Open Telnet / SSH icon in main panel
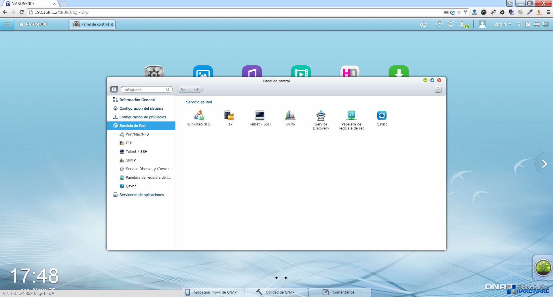The height and width of the screenshot is (297, 553). 260,116
